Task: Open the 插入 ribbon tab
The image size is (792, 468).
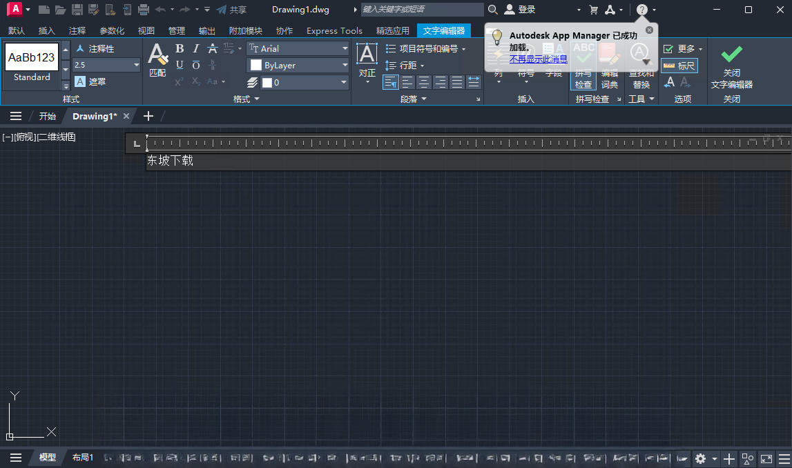Action: click(46, 31)
